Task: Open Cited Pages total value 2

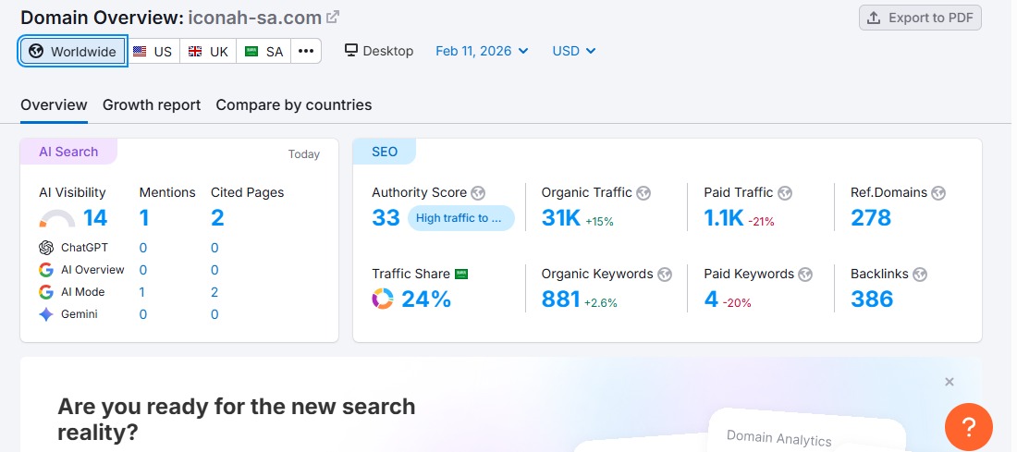Action: point(217,218)
